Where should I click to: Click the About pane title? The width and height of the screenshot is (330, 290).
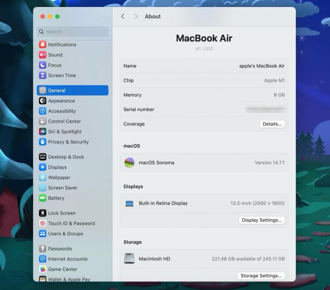tap(153, 16)
